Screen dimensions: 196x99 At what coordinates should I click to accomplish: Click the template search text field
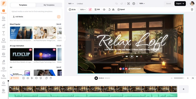click(36, 11)
